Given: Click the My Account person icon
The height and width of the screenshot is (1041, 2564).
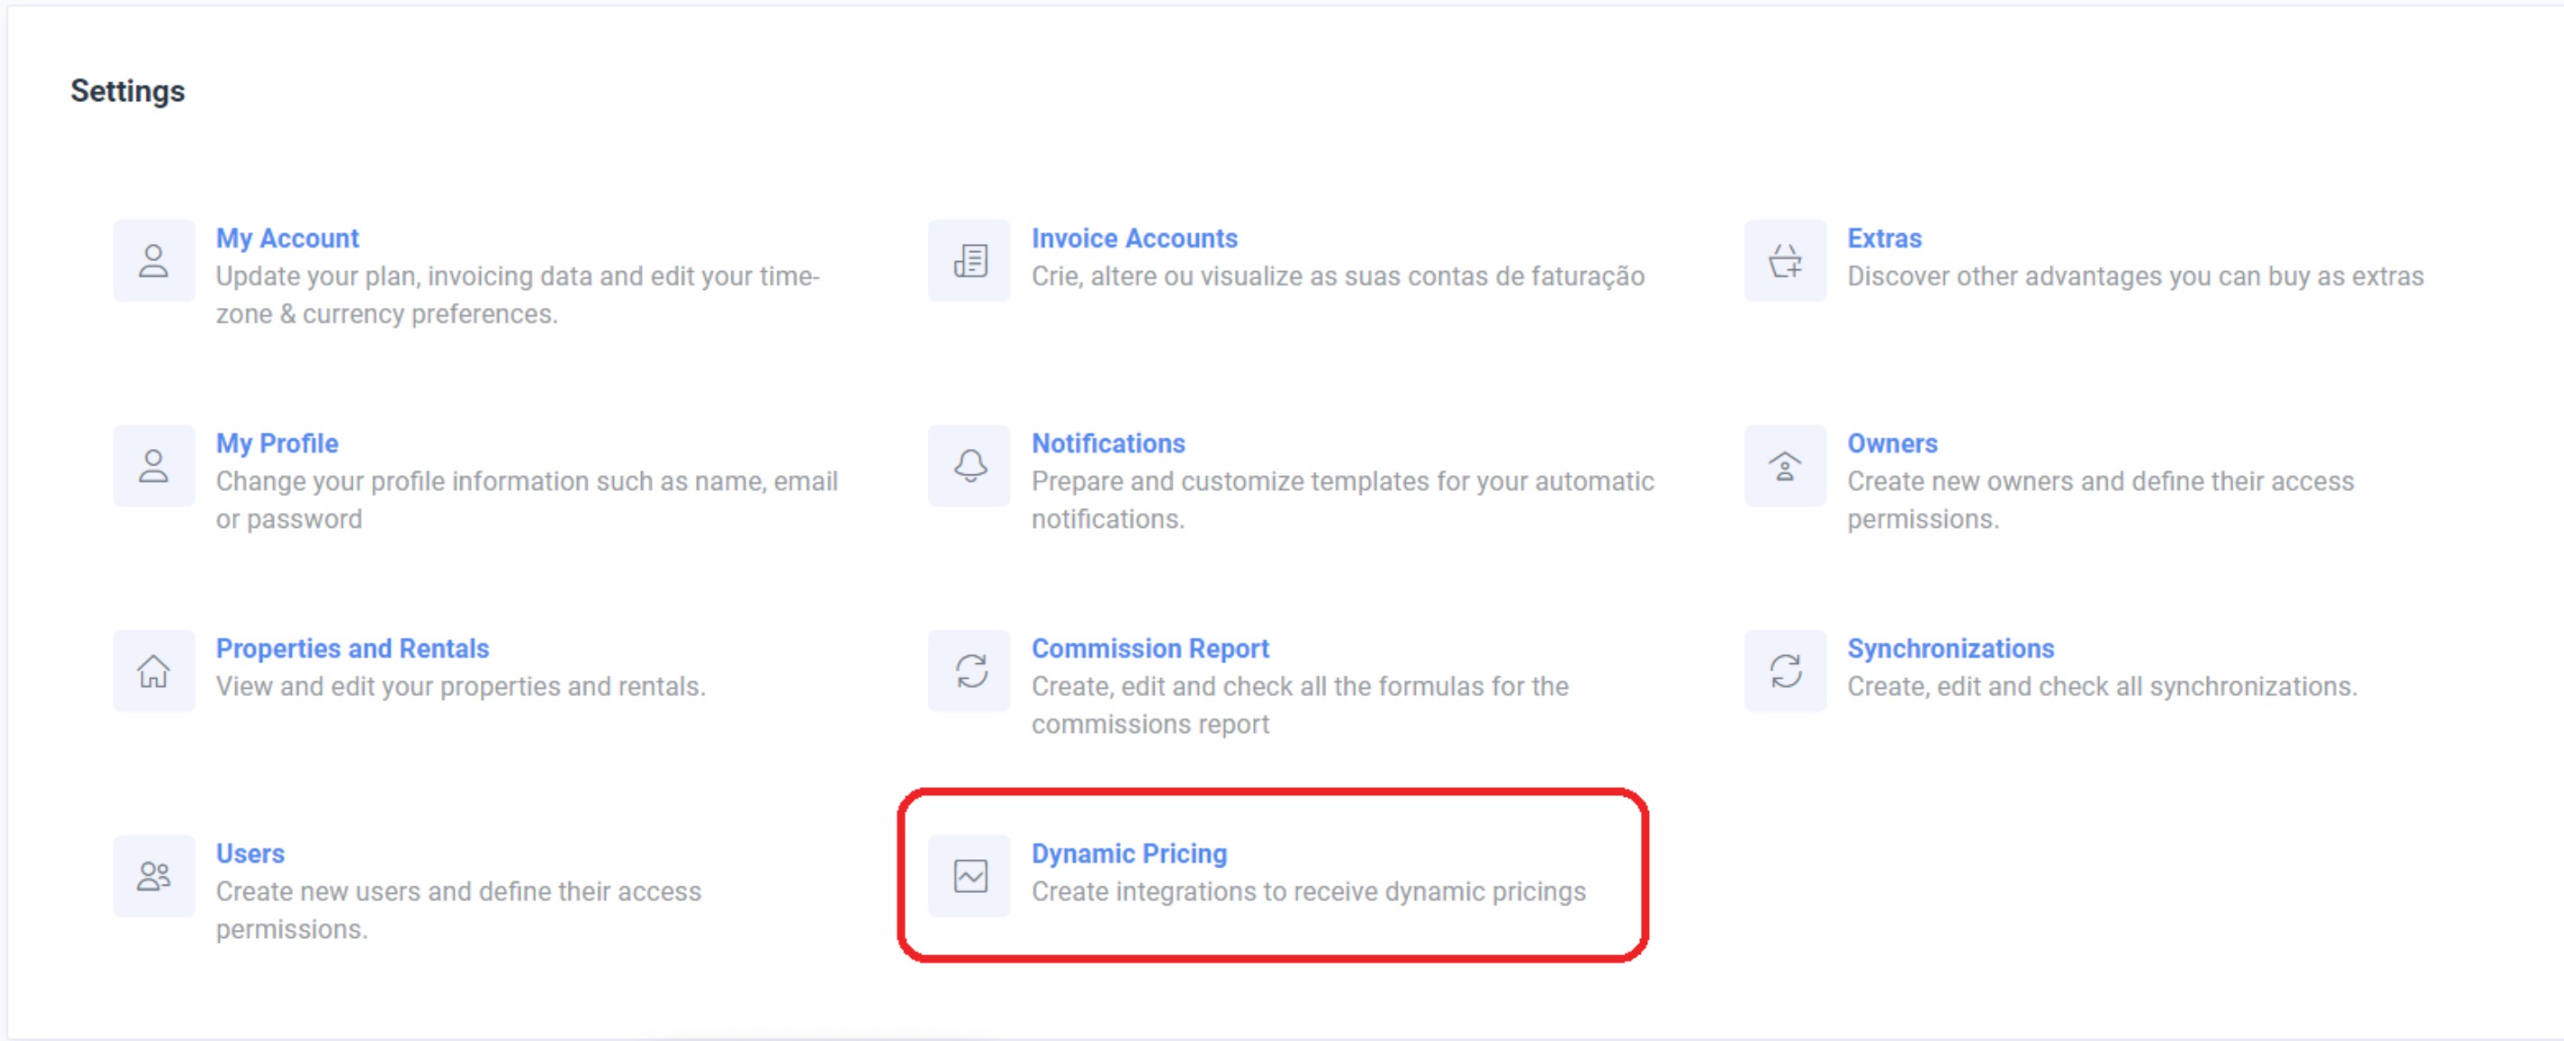Looking at the screenshot, I should tap(154, 261).
